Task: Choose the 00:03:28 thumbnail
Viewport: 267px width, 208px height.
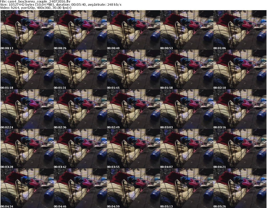Action: point(27,149)
